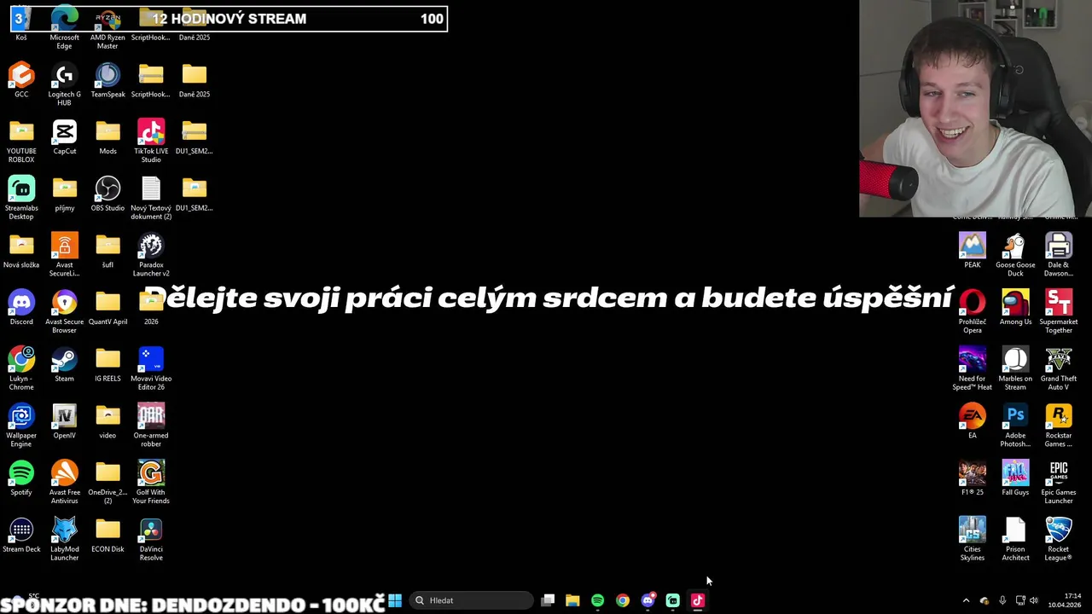Open Prison Architect file icon
Screen dimensions: 1092x614
(x=1015, y=539)
